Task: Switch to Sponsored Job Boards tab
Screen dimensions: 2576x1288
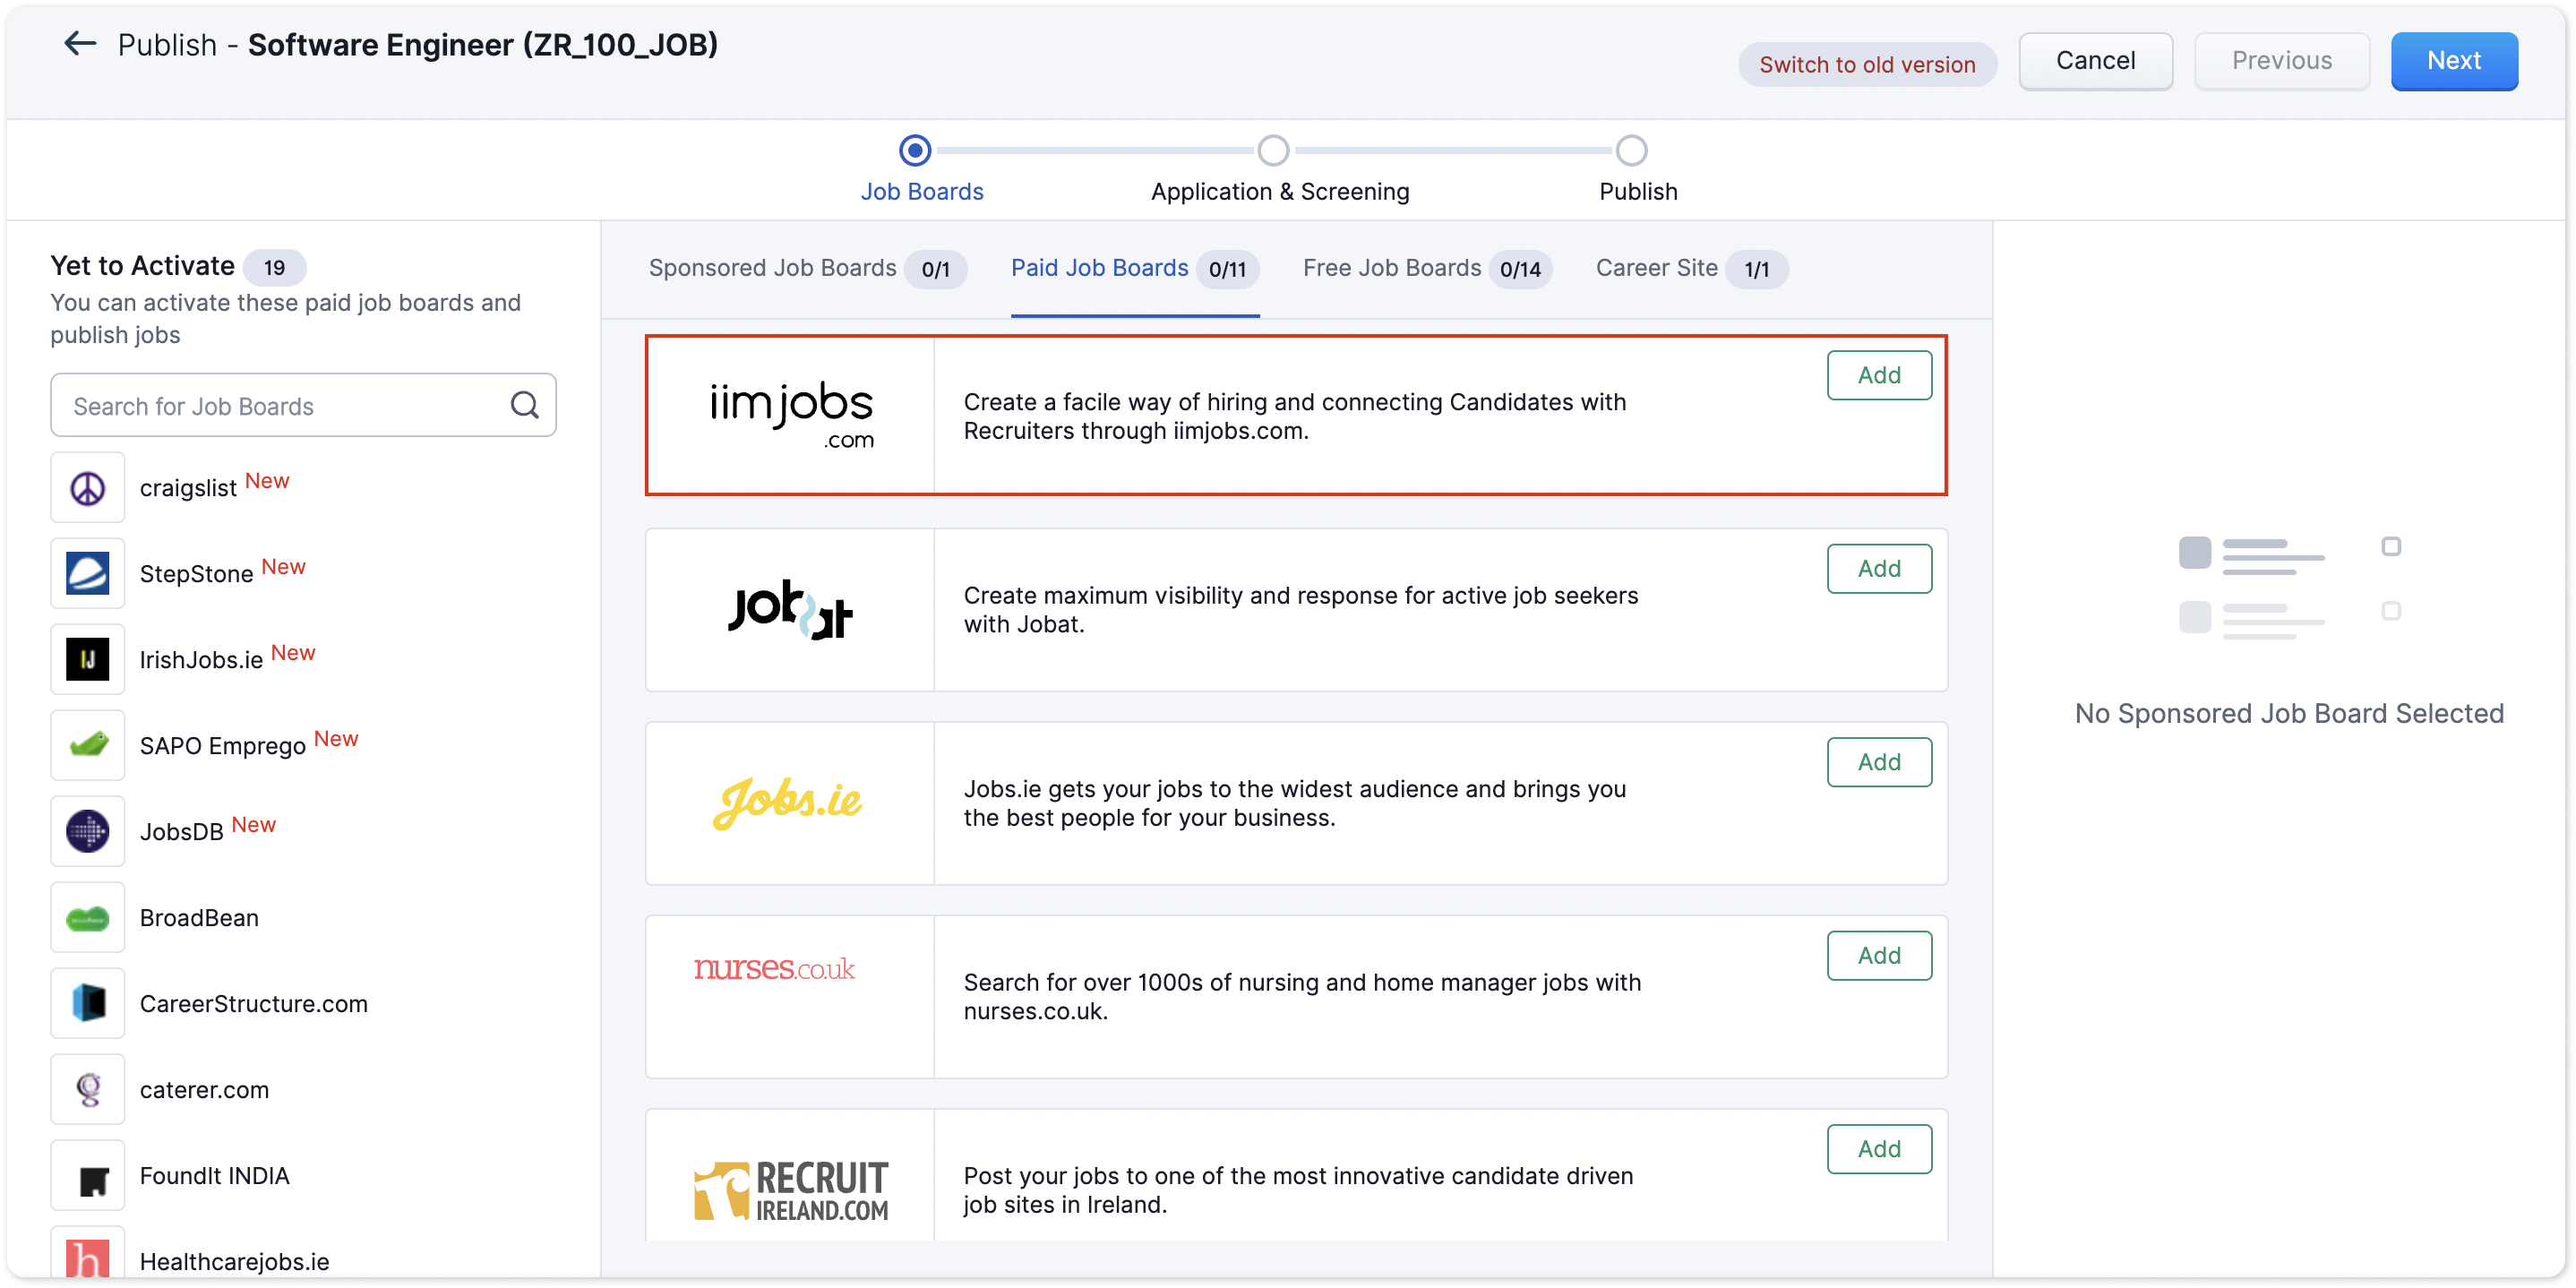Action: point(772,268)
